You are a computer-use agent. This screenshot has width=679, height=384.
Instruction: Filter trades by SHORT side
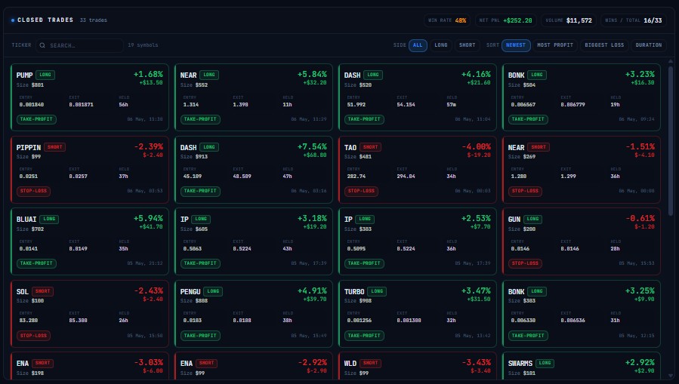pos(468,45)
